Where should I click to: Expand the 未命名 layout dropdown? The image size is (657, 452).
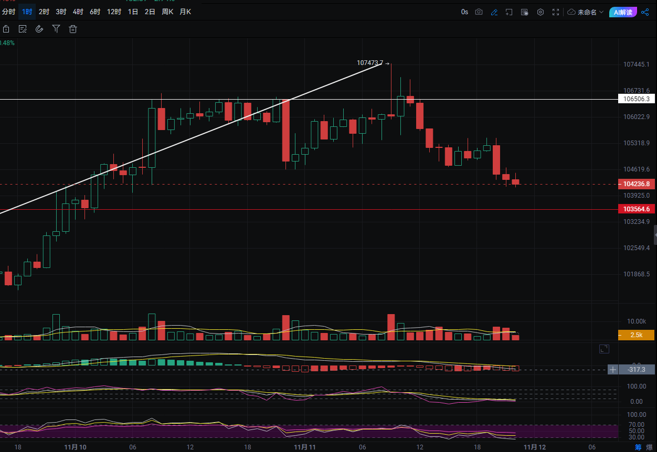coord(586,12)
